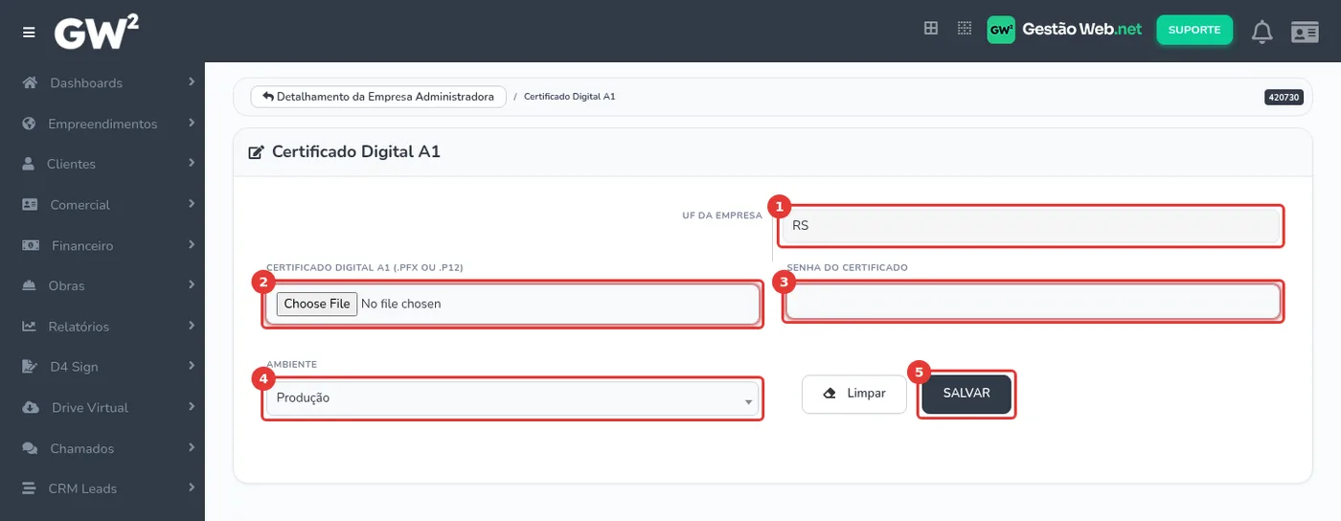Open the Drive Virtual sidebar item
This screenshot has width=1341, height=521.
point(102,407)
